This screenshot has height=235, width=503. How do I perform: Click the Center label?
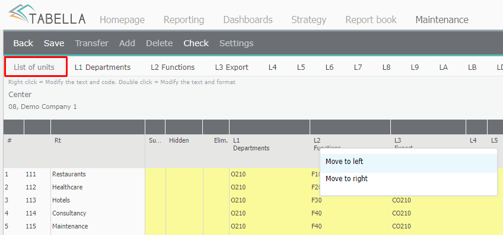point(20,95)
